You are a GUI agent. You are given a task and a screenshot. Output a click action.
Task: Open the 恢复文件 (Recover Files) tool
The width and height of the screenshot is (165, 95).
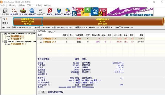coord(23,12)
